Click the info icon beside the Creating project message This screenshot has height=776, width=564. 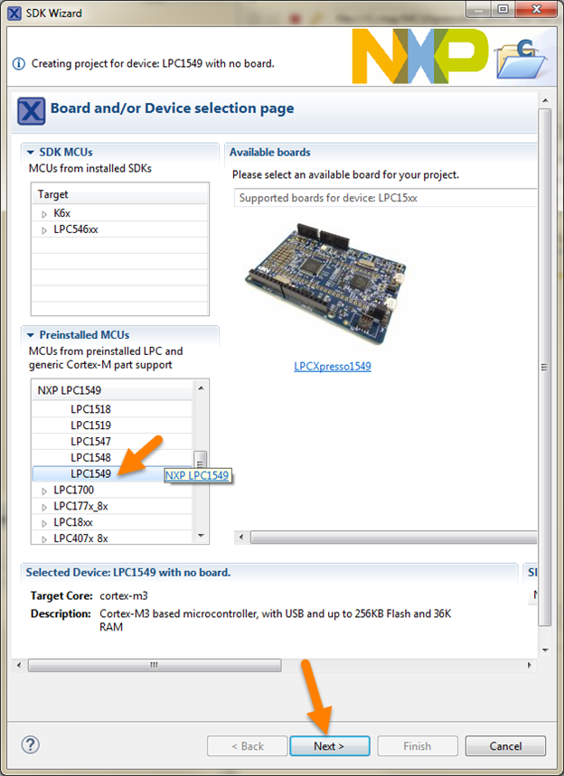coord(19,64)
